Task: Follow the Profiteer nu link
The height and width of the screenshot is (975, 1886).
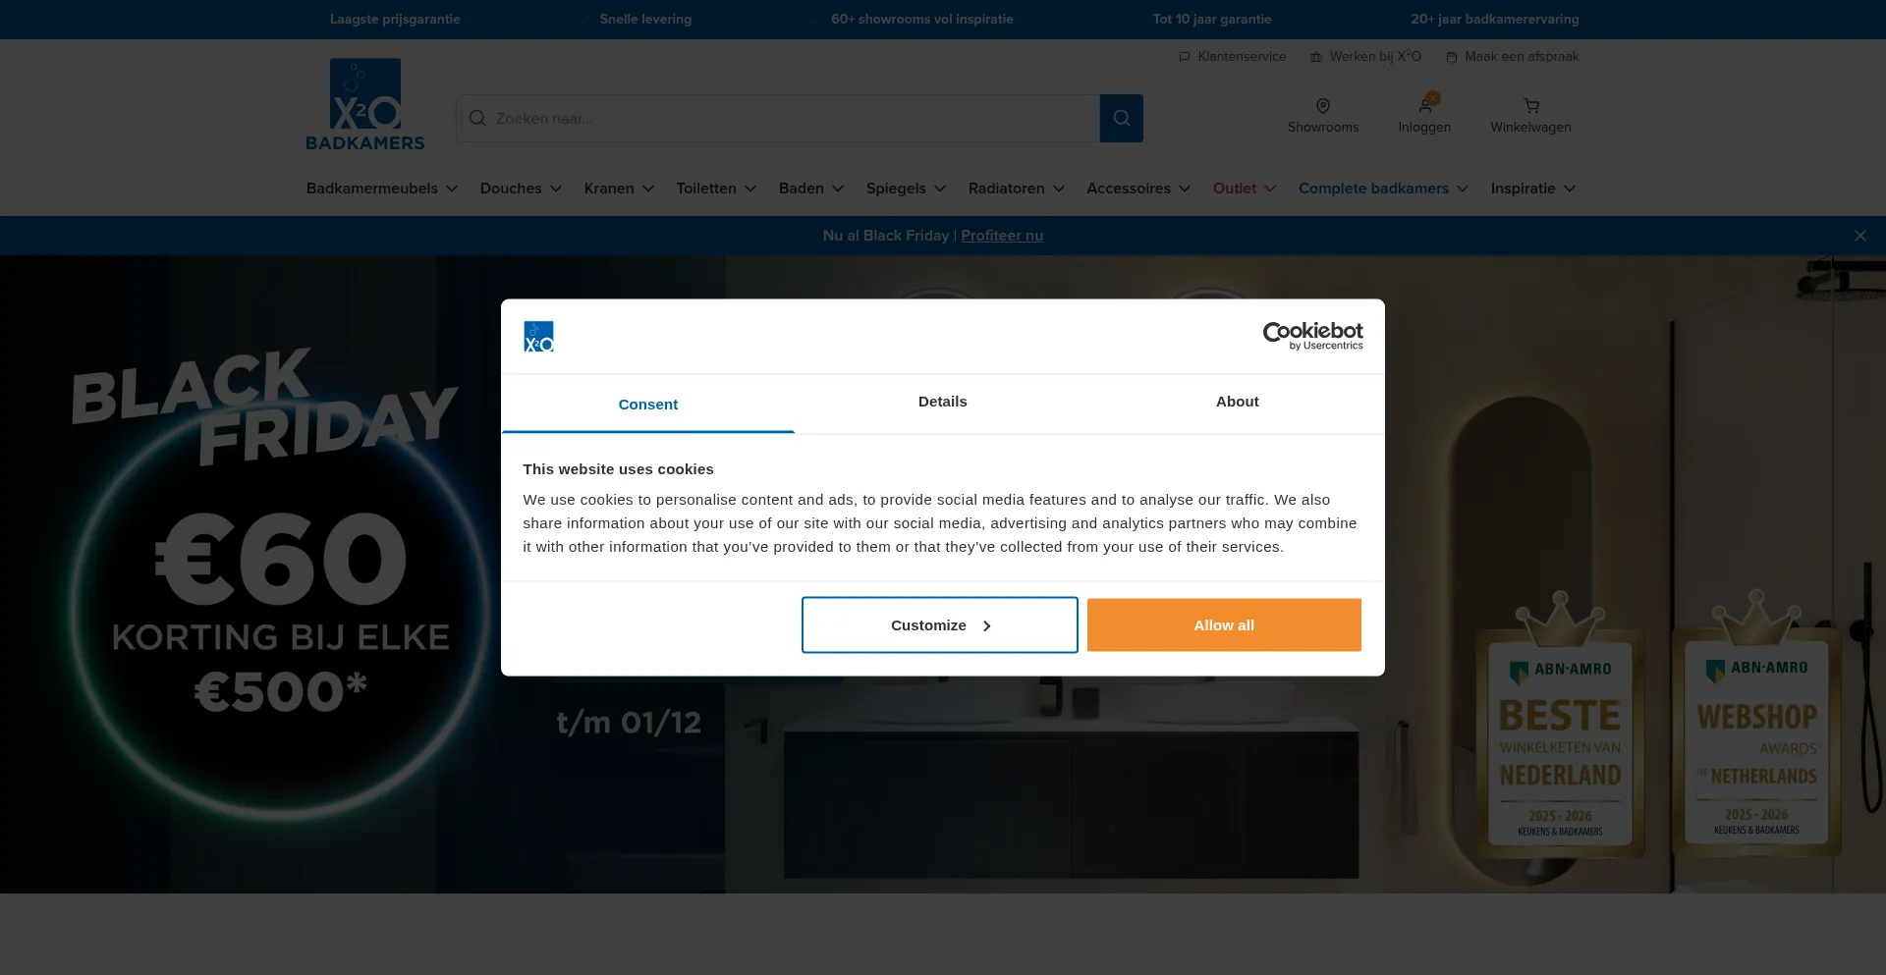Action: tap(1001, 236)
